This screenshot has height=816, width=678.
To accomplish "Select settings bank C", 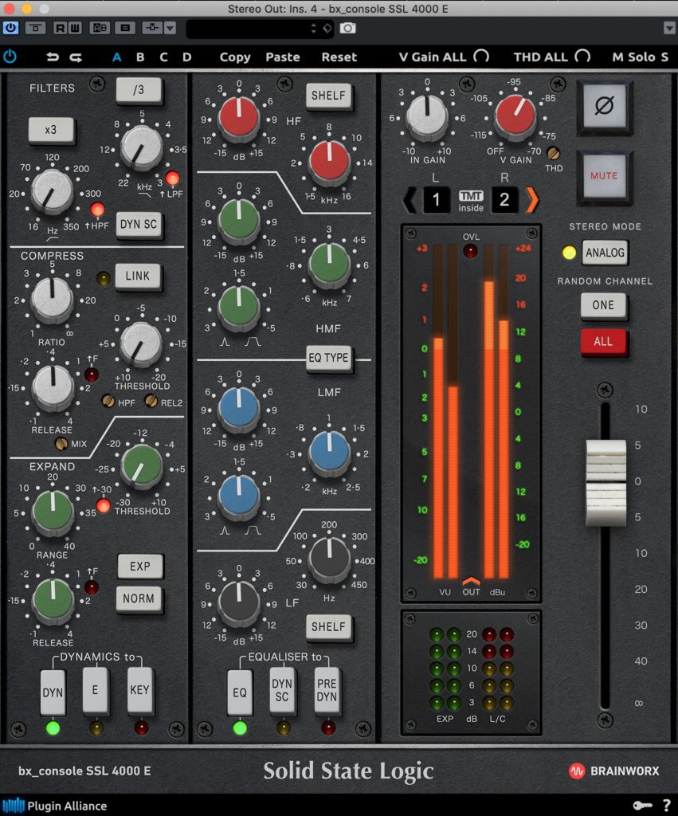I will coord(163,57).
